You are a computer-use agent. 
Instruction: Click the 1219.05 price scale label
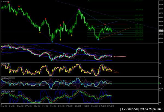click(x=161, y=26)
